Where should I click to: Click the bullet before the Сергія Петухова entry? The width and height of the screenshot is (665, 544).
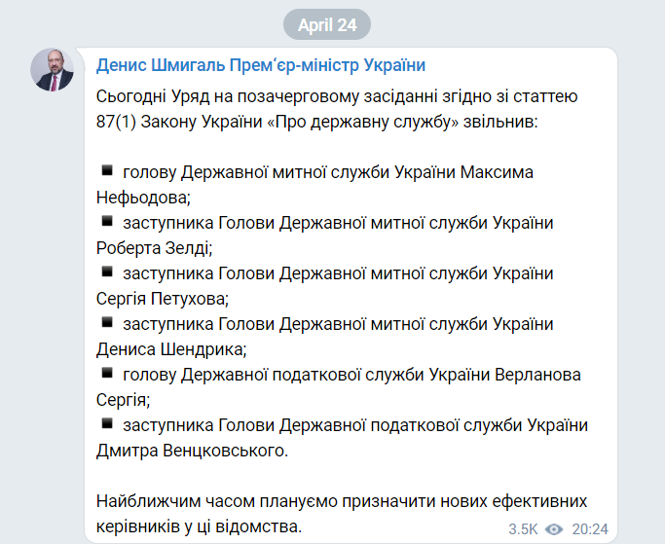(106, 272)
